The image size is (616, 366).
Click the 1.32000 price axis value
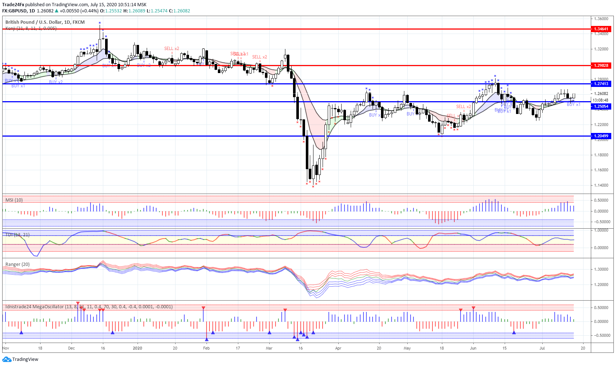(601, 49)
